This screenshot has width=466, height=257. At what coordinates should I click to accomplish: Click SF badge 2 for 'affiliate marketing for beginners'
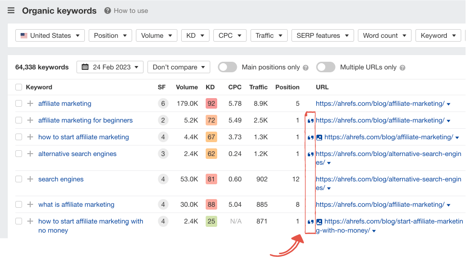coord(163,120)
